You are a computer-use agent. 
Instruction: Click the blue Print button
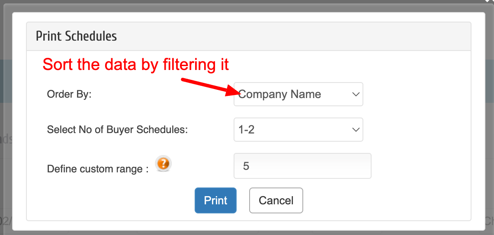pos(215,200)
